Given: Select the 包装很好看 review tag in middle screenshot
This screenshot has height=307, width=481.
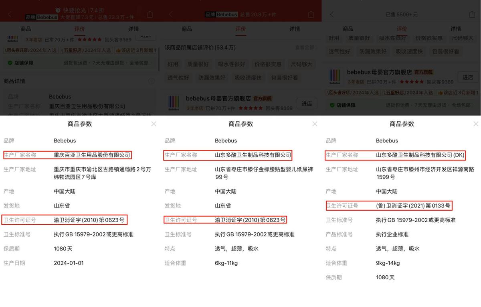Looking at the screenshot, I should tap(285, 78).
